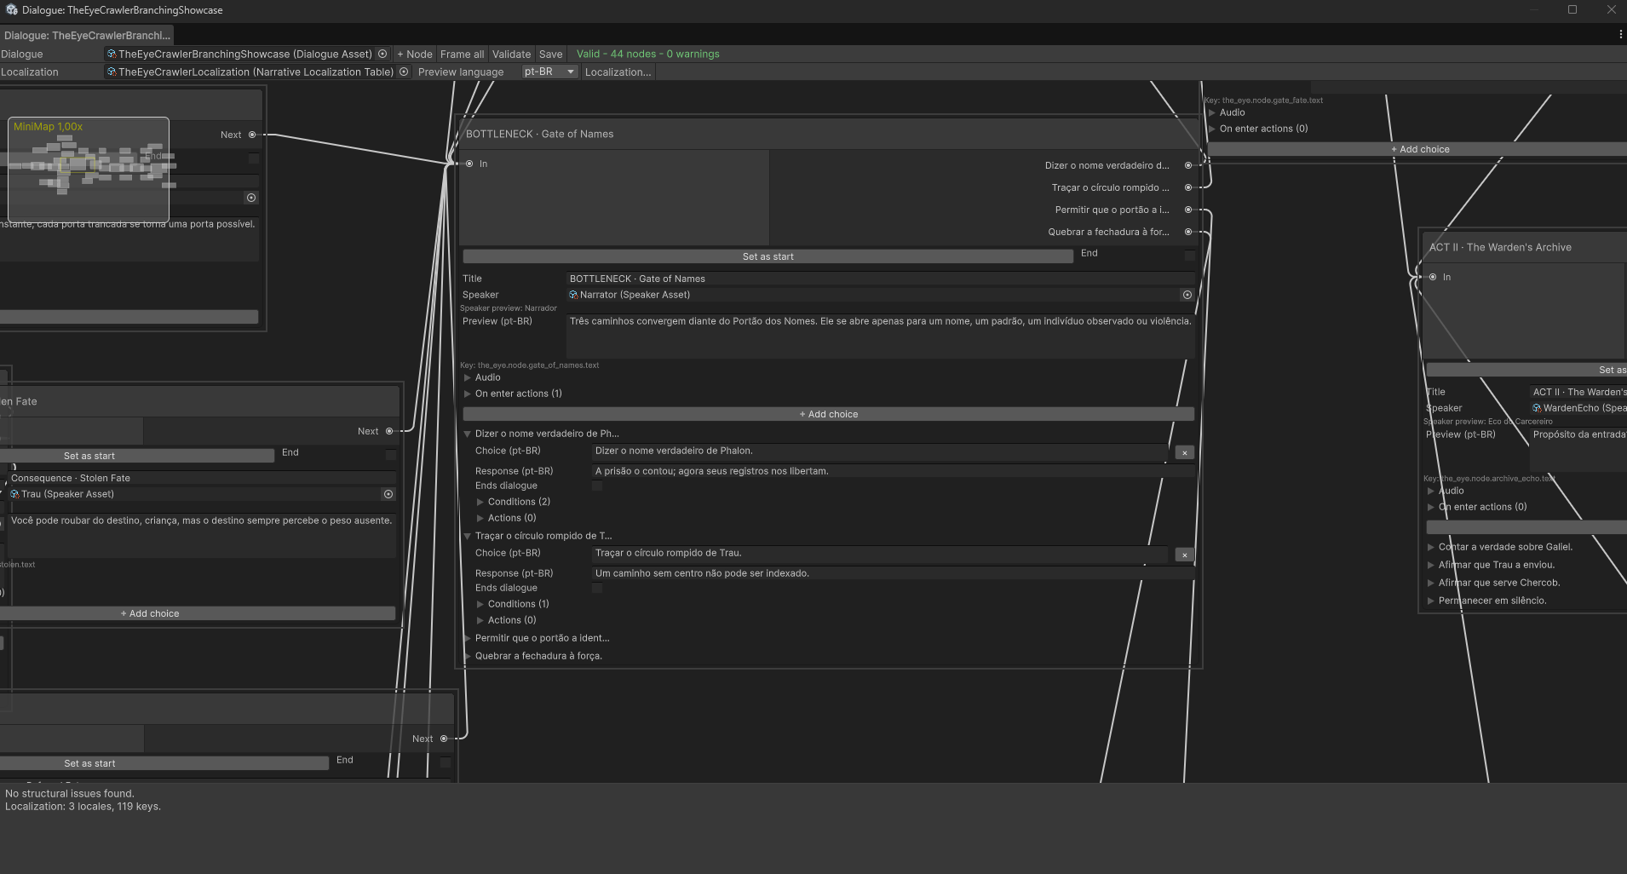Click the Unity icon in the window title bar
This screenshot has width=1627, height=874.
click(12, 10)
